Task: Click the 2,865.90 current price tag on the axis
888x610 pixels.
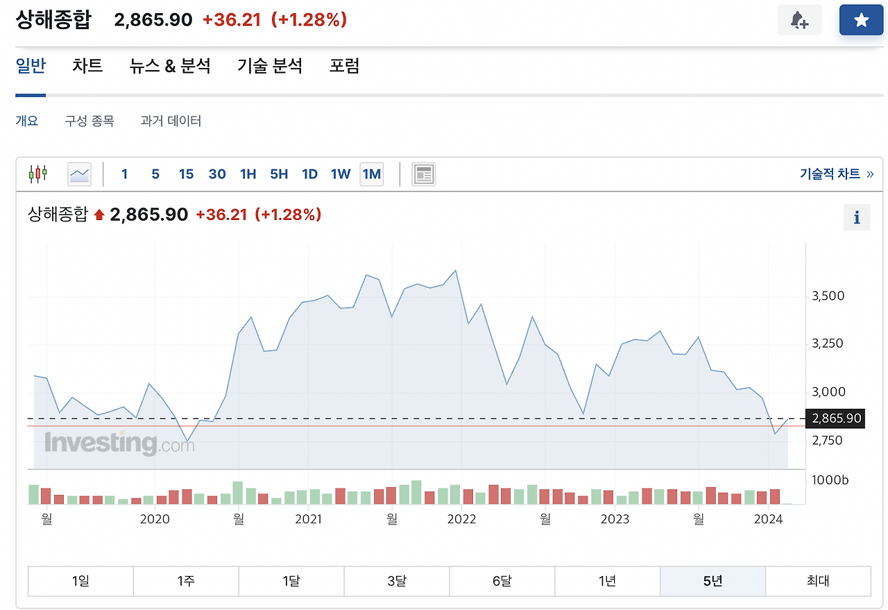Action: point(835,418)
